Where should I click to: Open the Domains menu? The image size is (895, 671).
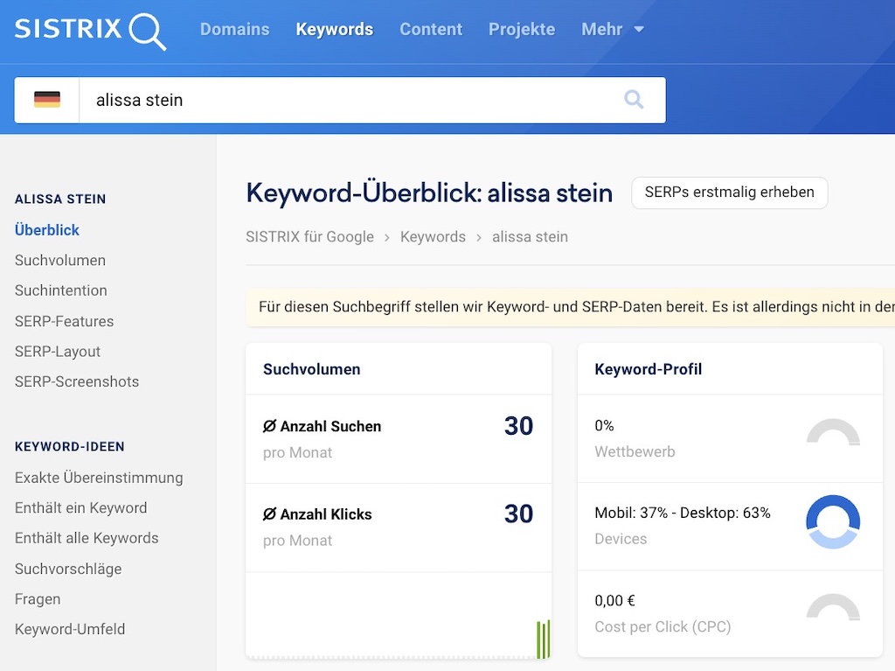(234, 29)
